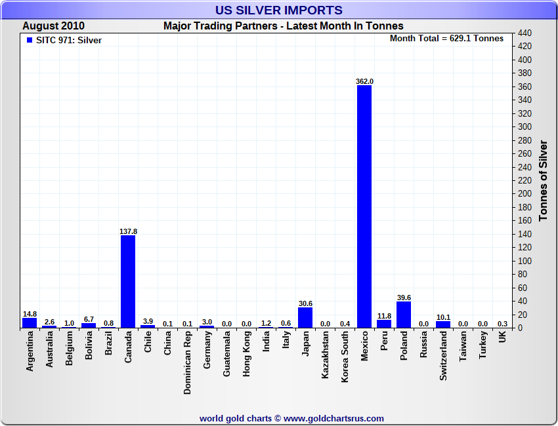
Task: Click the blue SITC 971 legend square
Action: (x=29, y=40)
